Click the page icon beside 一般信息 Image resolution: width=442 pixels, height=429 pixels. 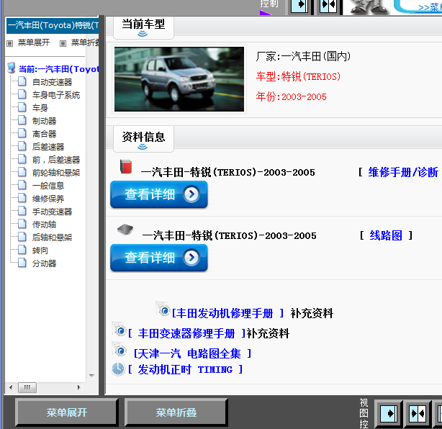coord(22,185)
